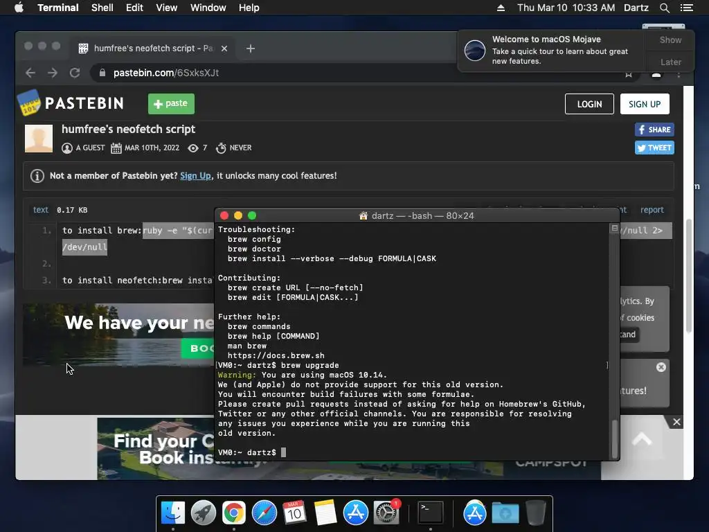
Task: Click the Pastebin logo
Action: 71,103
